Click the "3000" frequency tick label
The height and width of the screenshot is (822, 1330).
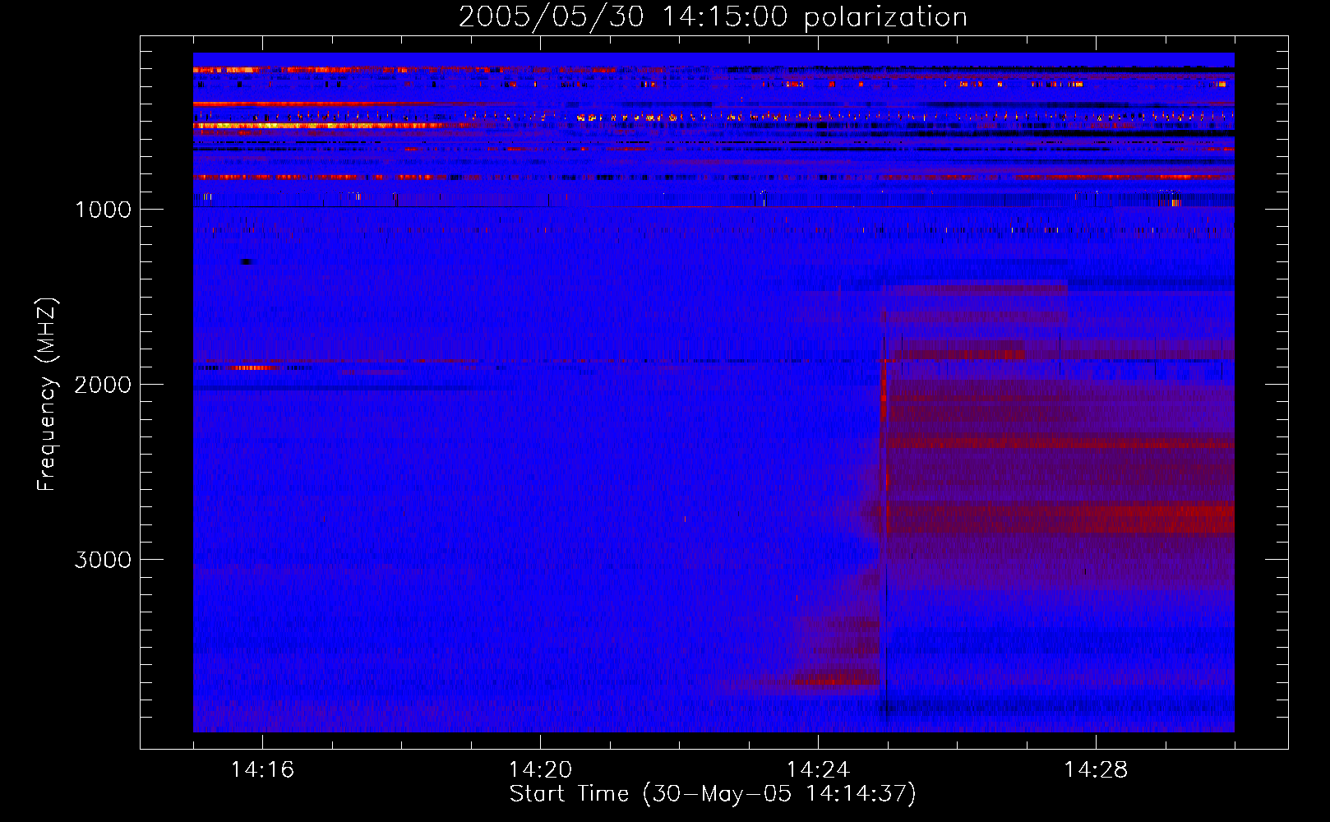click(103, 560)
